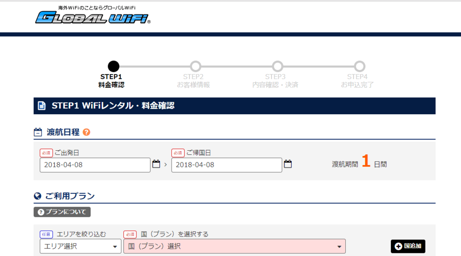Click the 渡航期間 1 日間 value

(x=359, y=162)
